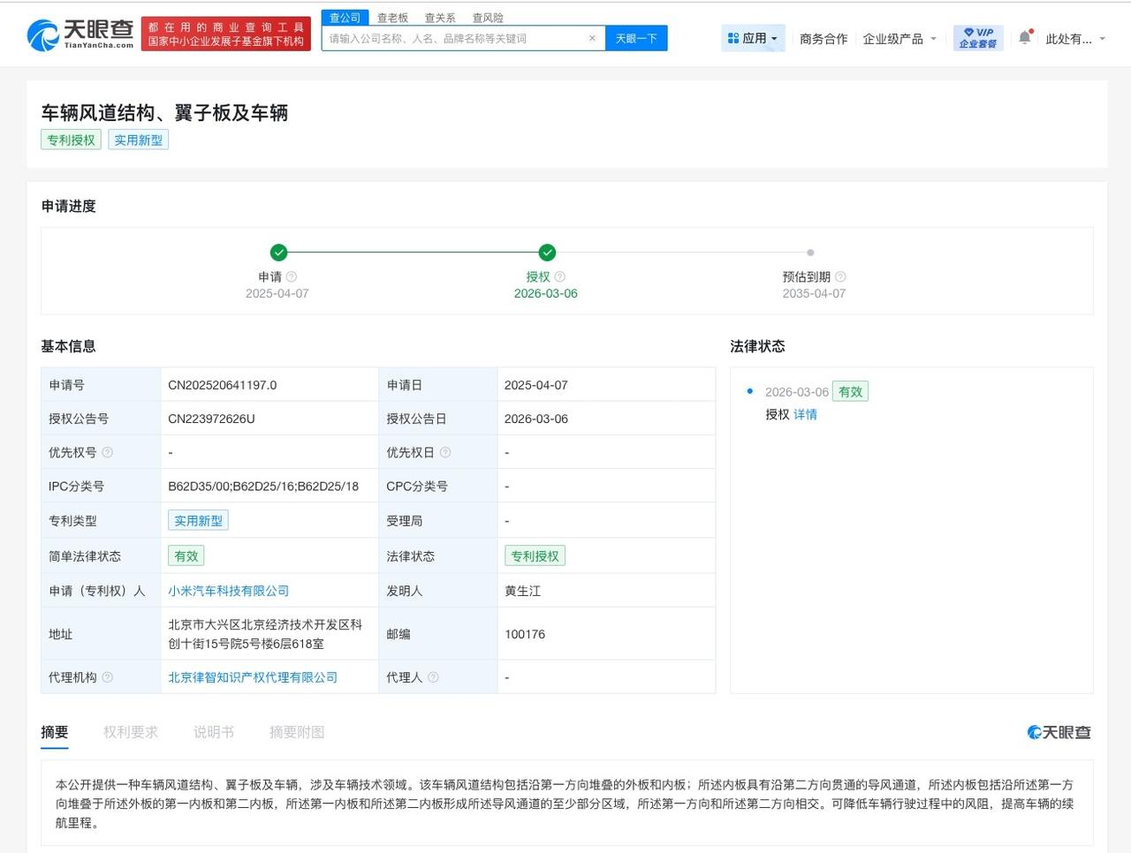Open notifications bell icon
Screen dimensions: 1131x853
pos(1024,38)
